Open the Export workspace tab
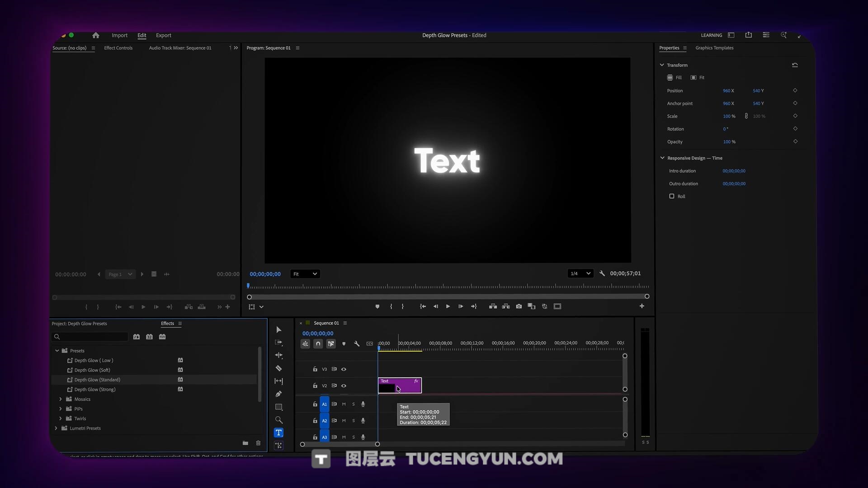The width and height of the screenshot is (868, 488). pos(163,35)
